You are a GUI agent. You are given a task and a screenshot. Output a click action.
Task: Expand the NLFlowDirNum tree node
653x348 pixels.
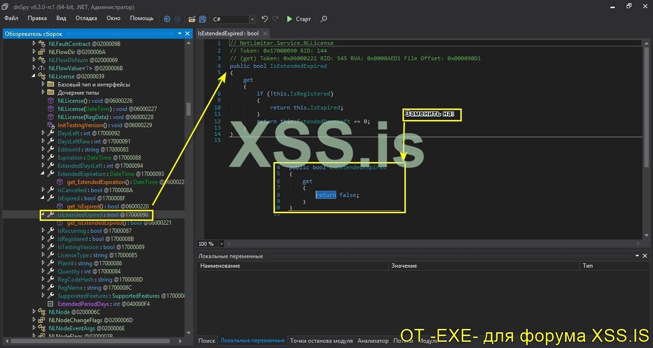(x=34, y=60)
